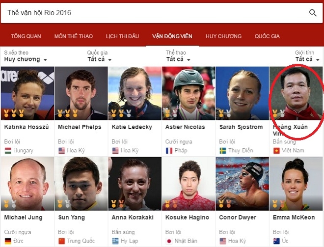Open the LỊCH THI ĐẤU tab
Viewport: 324px width, 247px height.
122,36
